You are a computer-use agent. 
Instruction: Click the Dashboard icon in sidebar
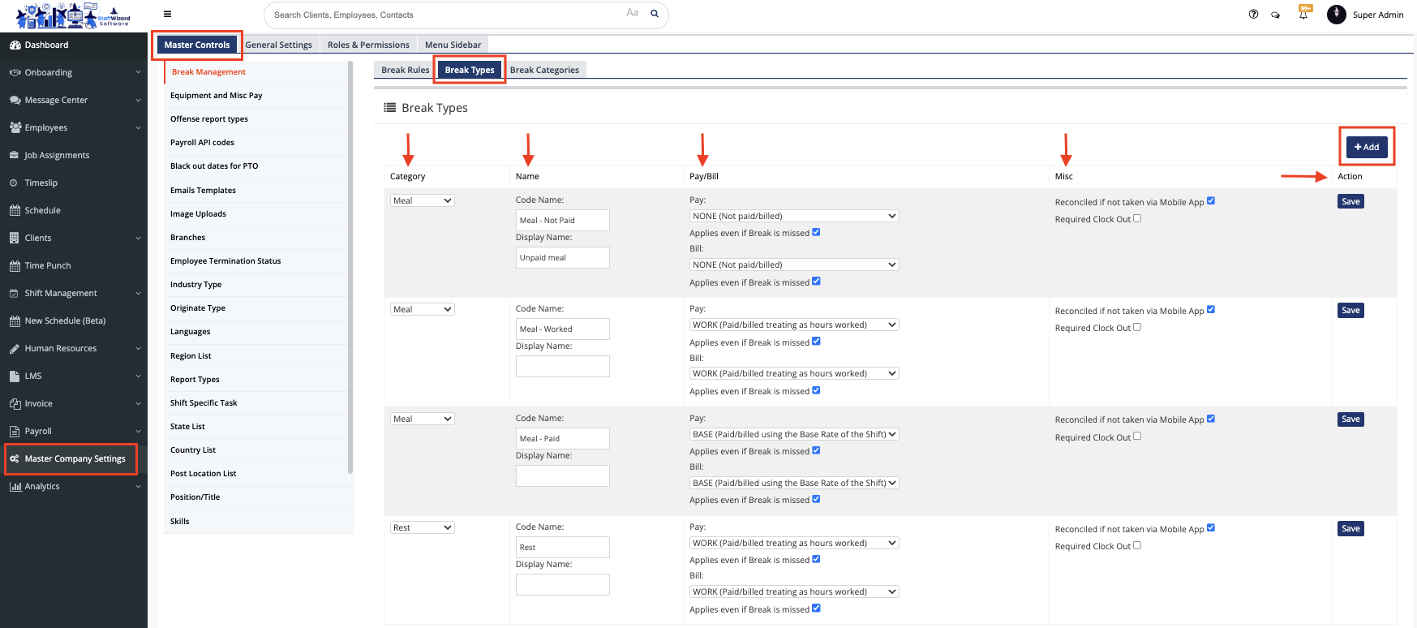click(15, 45)
